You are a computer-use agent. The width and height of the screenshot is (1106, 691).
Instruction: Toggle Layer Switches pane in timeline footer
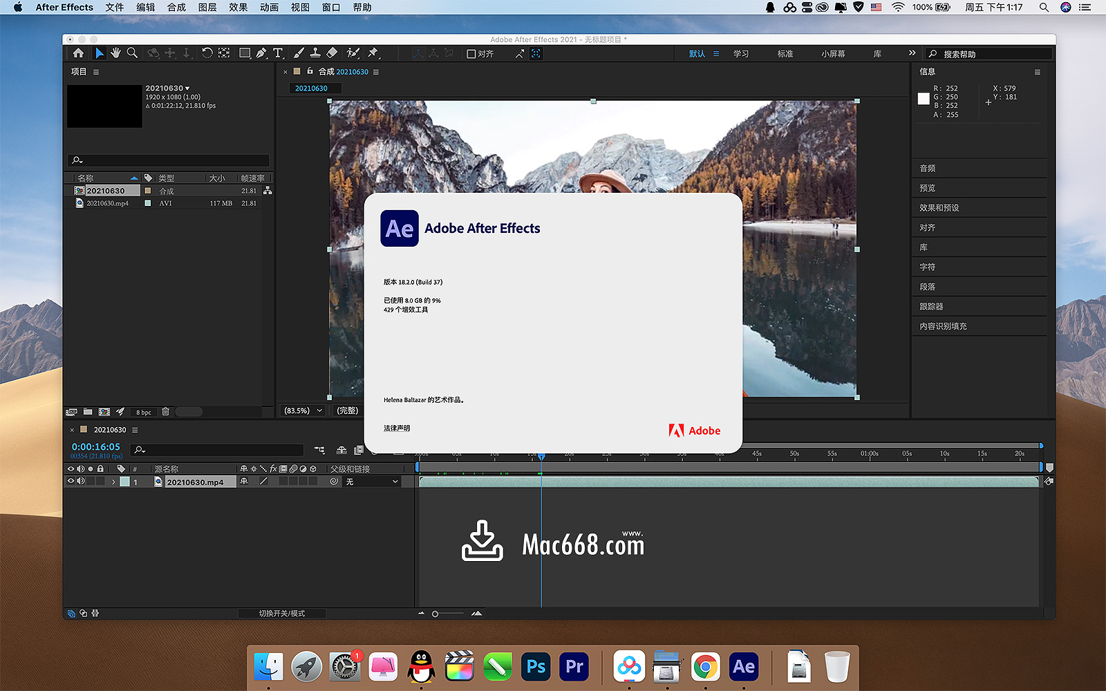point(72,614)
